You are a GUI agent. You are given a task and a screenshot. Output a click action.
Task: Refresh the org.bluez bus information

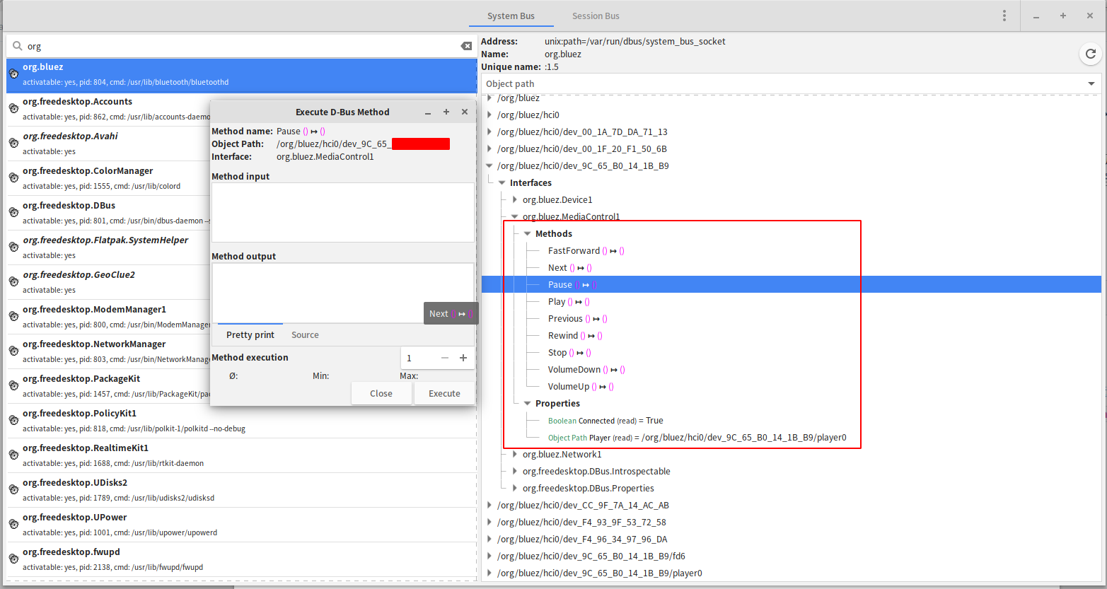point(1089,54)
